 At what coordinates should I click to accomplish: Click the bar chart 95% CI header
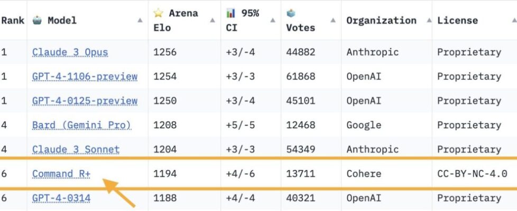coord(243,21)
